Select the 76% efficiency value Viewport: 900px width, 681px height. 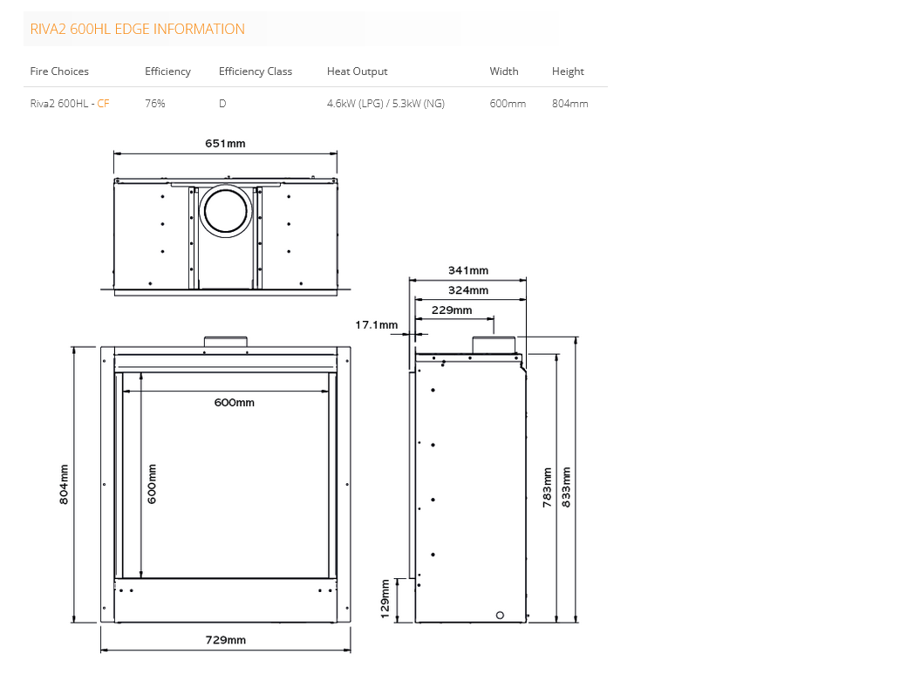[154, 104]
